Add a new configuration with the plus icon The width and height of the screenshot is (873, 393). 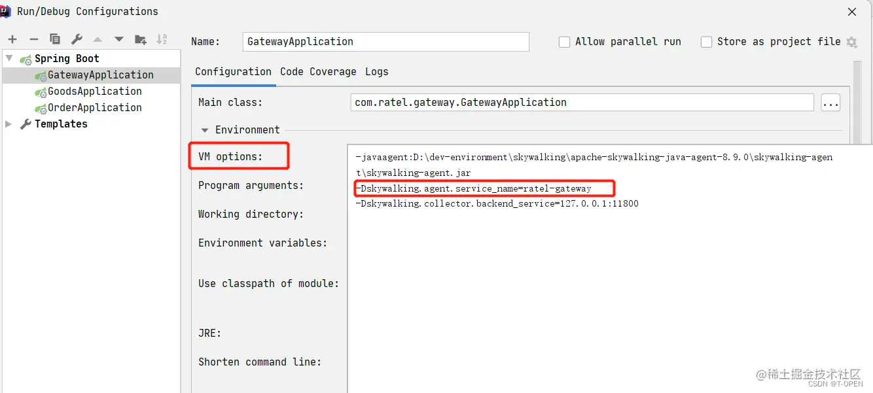[x=12, y=39]
